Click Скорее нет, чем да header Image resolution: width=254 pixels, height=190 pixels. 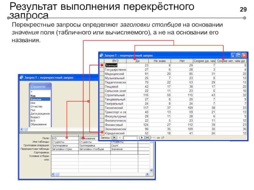tap(231, 61)
